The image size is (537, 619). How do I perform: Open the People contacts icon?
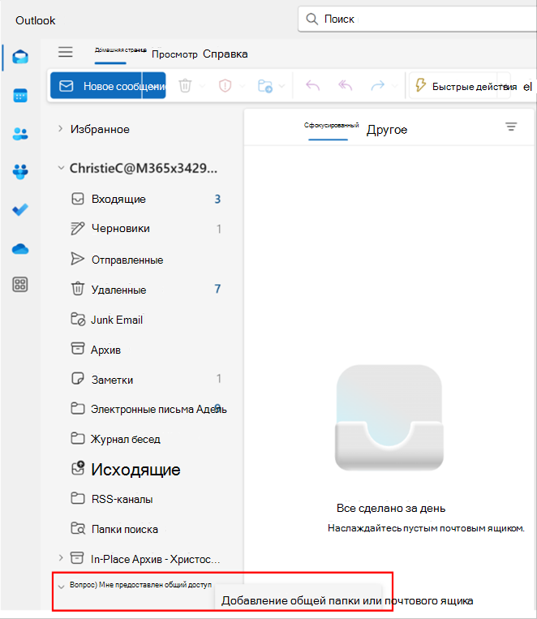pos(20,134)
